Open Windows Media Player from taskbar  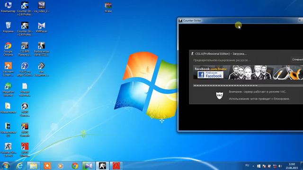pyautogui.click(x=61, y=166)
